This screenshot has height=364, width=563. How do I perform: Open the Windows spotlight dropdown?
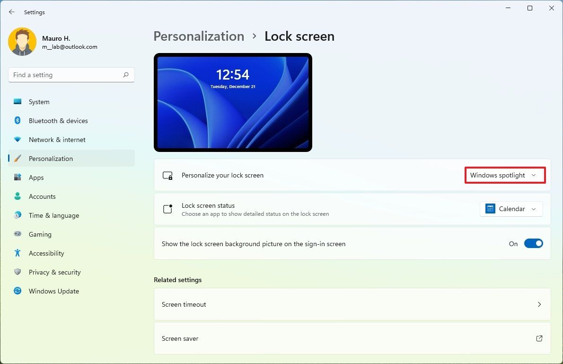coord(504,175)
